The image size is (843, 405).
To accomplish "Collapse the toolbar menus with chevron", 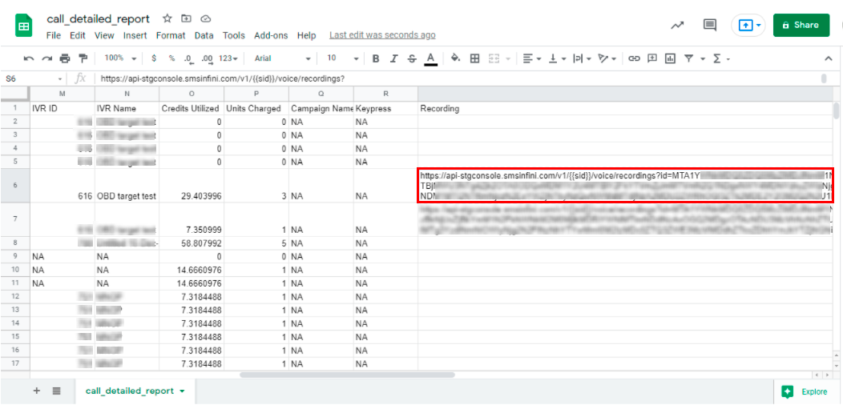I will point(828,58).
